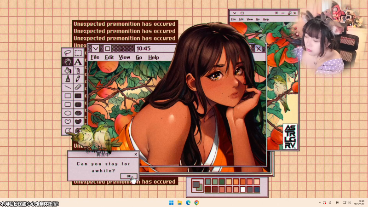368x207 pixels.
Task: Open File Explorer from the taskbar
Action: pyautogui.click(x=180, y=202)
